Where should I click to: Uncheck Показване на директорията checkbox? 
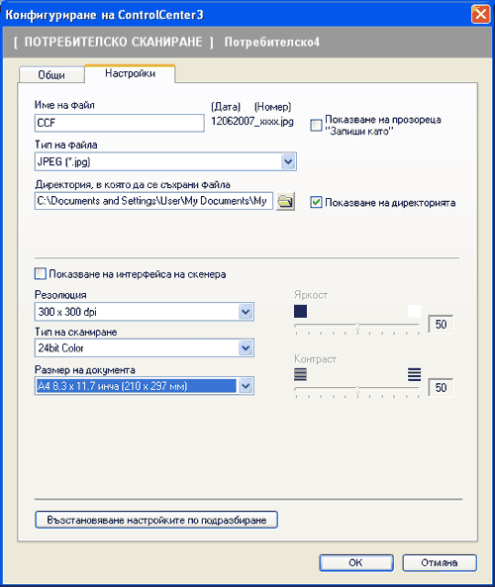(x=316, y=203)
